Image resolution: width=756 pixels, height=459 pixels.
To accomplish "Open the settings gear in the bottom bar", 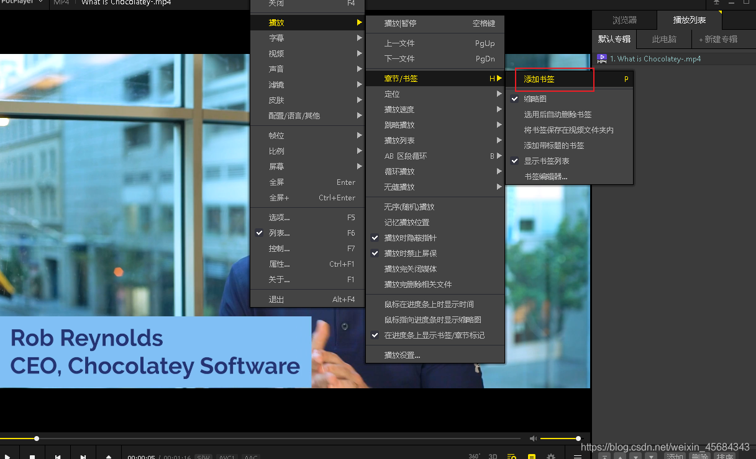I will click(x=550, y=457).
